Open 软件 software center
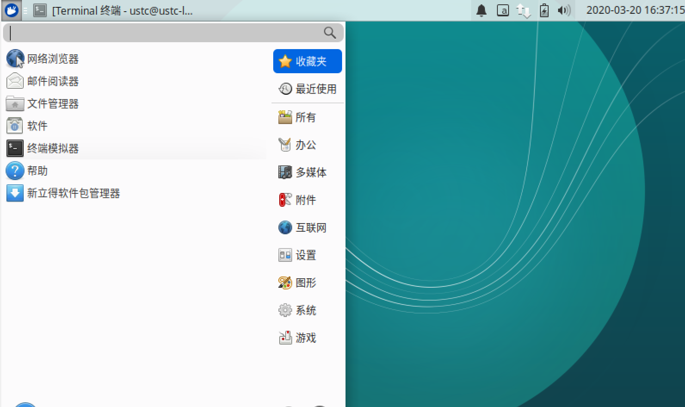Viewport: 685px width, 407px height. (37, 126)
